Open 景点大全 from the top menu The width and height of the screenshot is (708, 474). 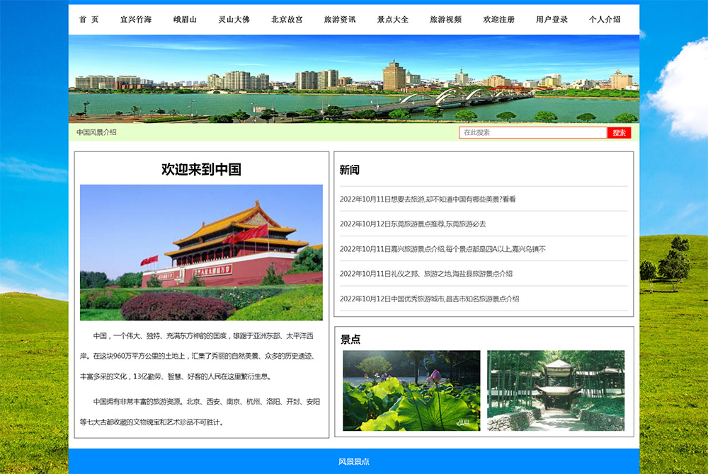pyautogui.click(x=393, y=19)
